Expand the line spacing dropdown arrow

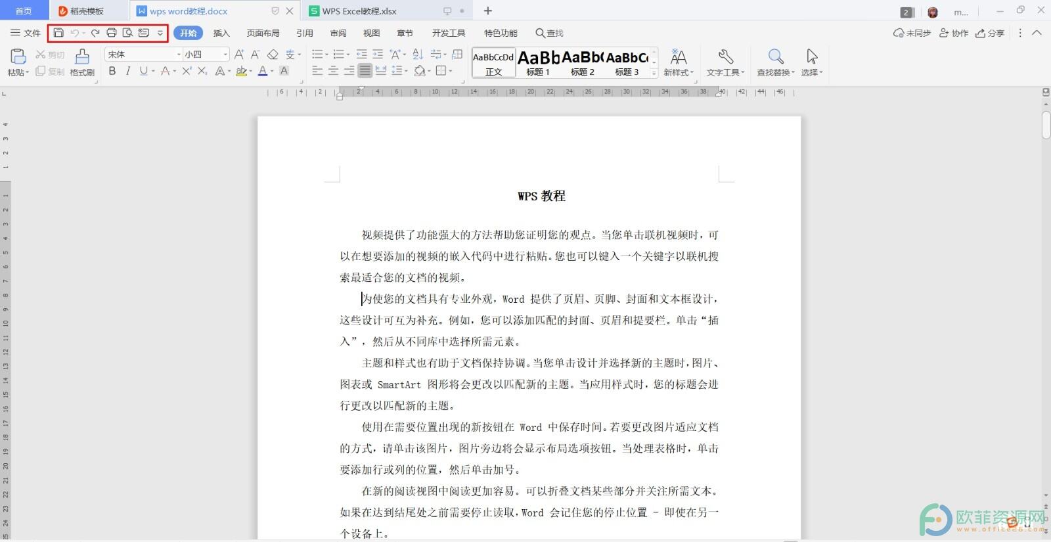coord(406,72)
